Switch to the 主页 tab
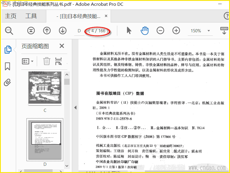Screen dimensions: 230x173 (x=11, y=16)
